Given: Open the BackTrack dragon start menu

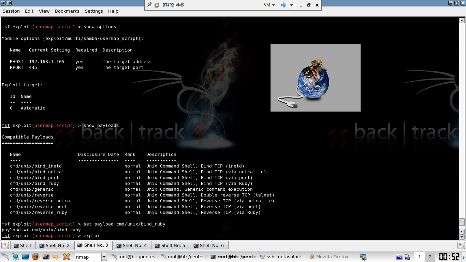Looking at the screenshot, I should (x=5, y=257).
